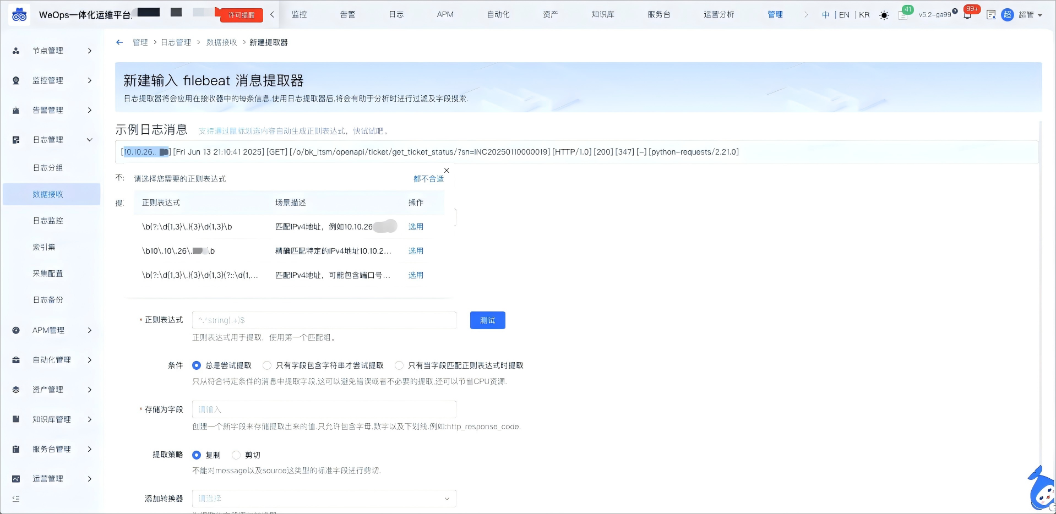Open the 资产管理 sidebar icon
Image resolution: width=1056 pixels, height=514 pixels.
(15, 390)
